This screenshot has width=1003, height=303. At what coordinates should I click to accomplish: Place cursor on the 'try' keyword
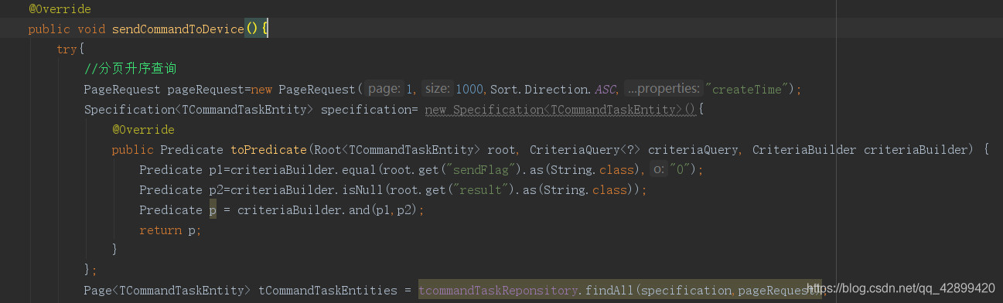click(x=67, y=49)
